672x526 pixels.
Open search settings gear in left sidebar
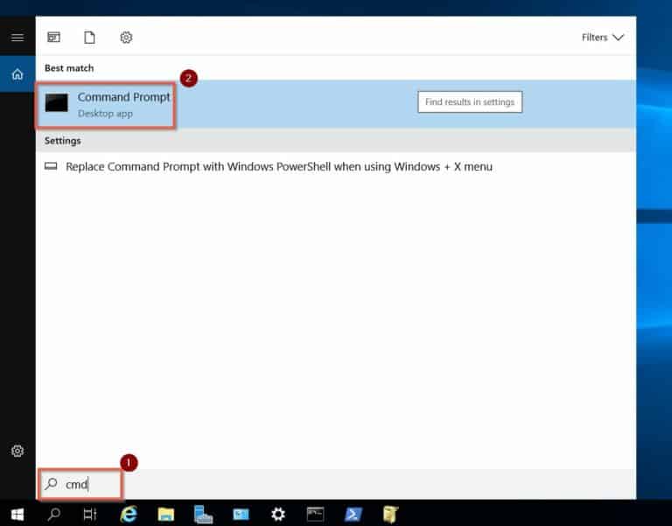tap(17, 451)
